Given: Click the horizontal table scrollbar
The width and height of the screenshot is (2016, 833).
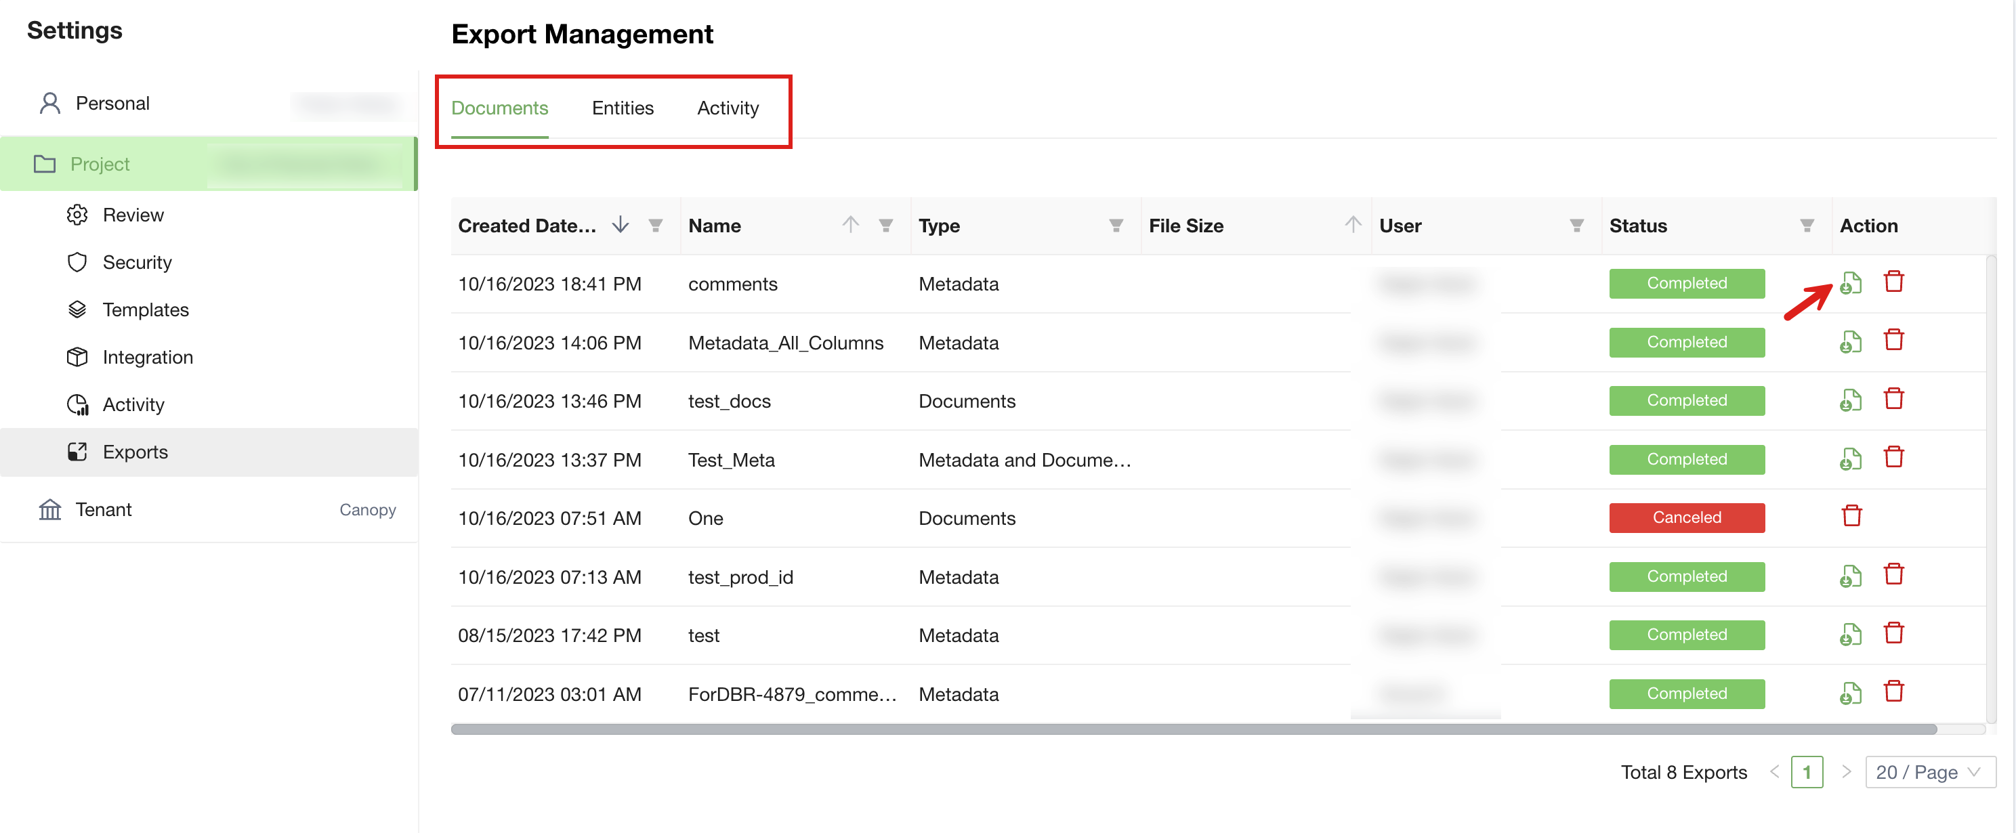Looking at the screenshot, I should [1193, 729].
